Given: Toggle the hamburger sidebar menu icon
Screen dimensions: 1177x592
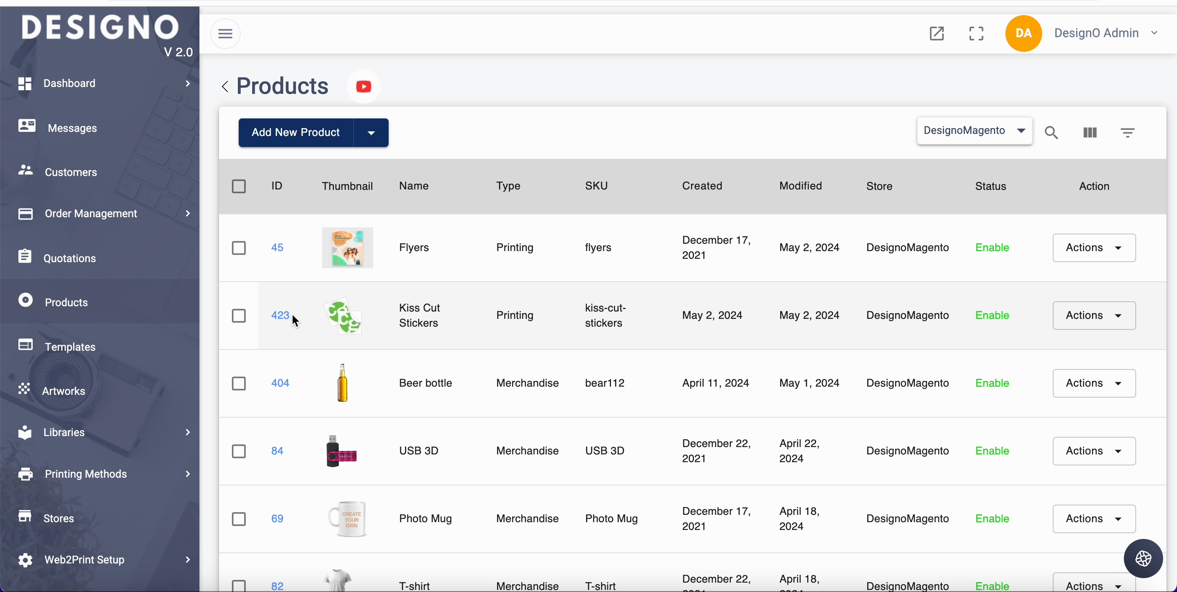Looking at the screenshot, I should 225,33.
